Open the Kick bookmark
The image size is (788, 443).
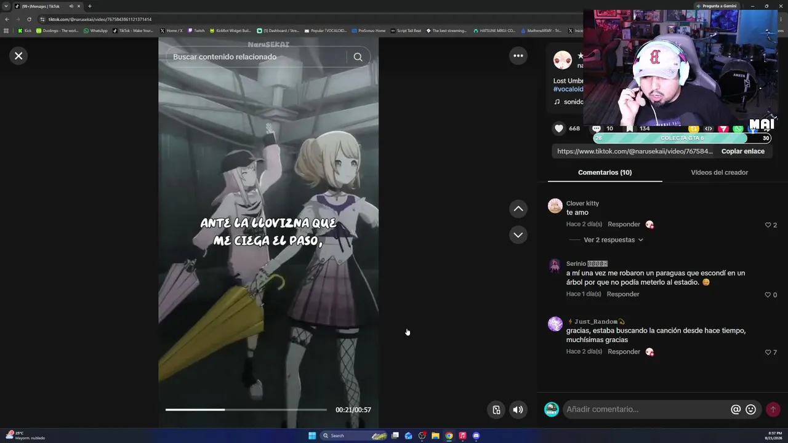tap(25, 31)
